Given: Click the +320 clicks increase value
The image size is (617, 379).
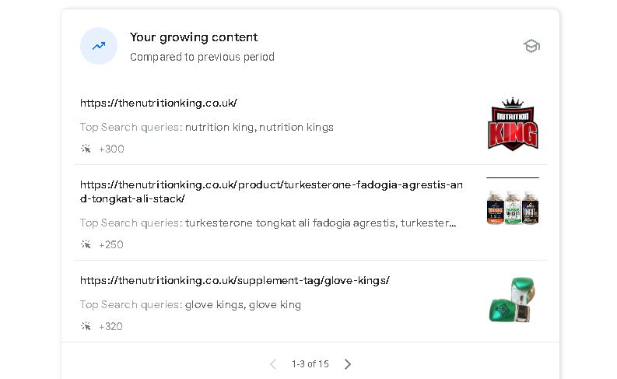Looking at the screenshot, I should coord(110,326).
